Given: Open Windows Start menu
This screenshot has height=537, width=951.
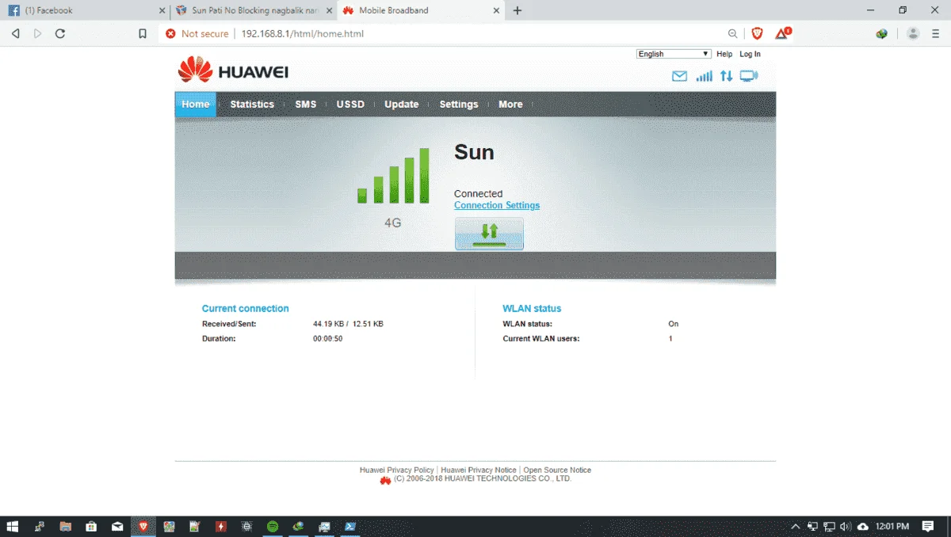Looking at the screenshot, I should tap(13, 526).
